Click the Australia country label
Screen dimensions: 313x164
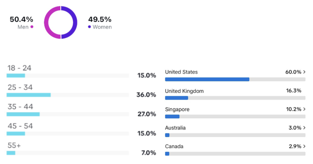pos(175,128)
